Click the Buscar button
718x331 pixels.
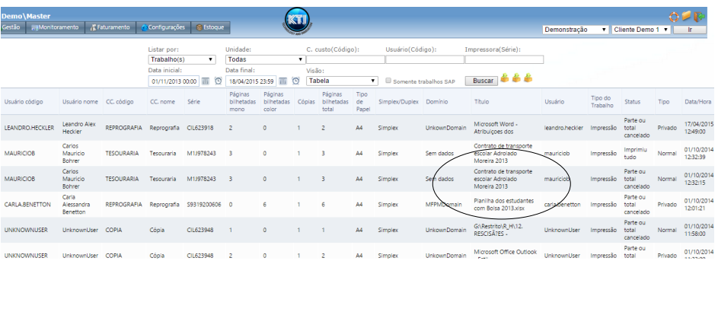coord(482,81)
